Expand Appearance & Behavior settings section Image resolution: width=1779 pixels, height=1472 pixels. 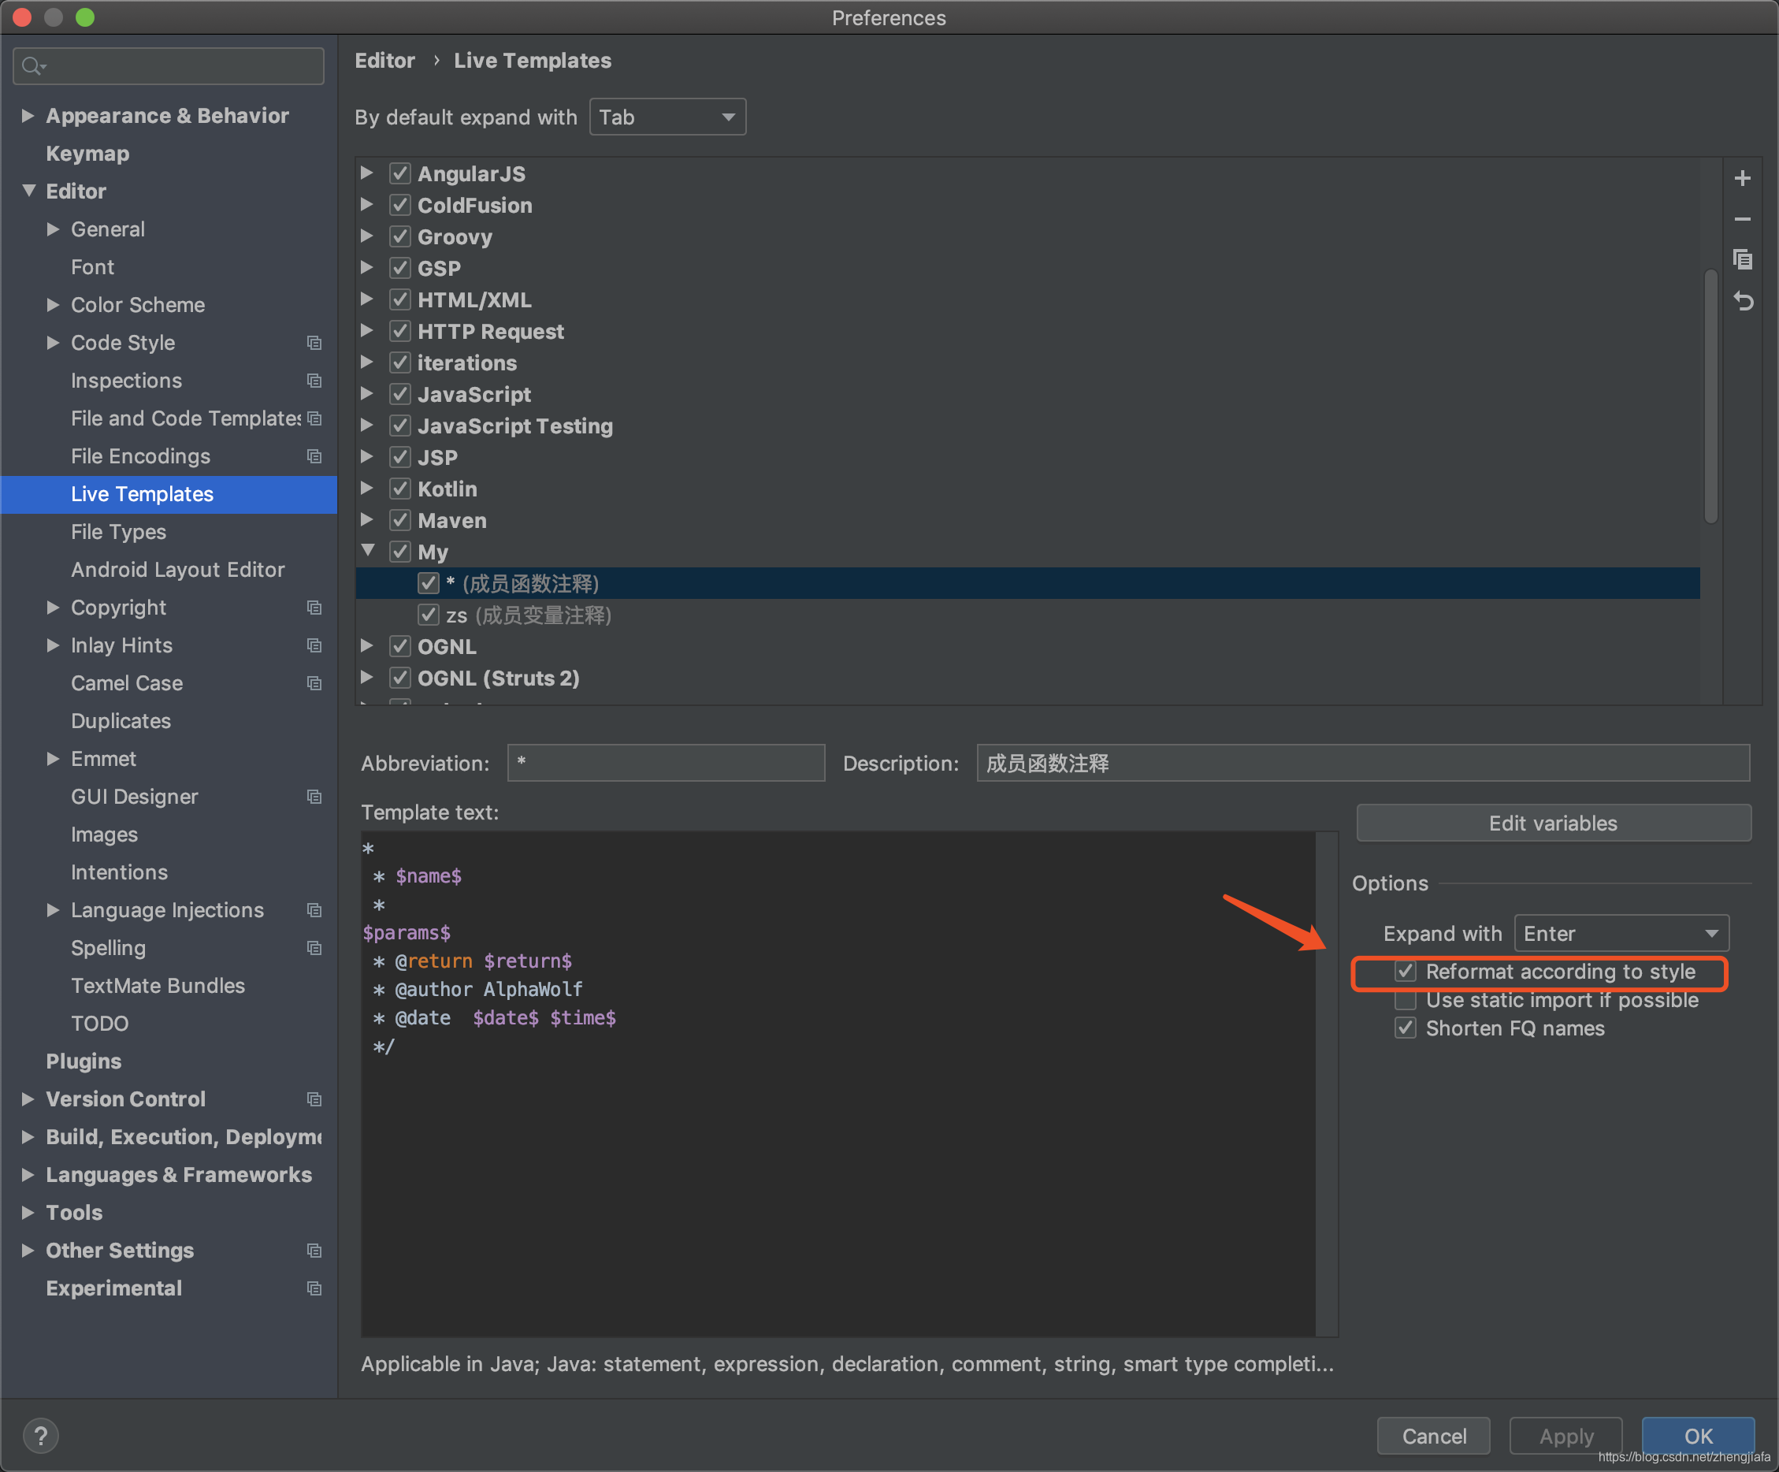(x=28, y=115)
